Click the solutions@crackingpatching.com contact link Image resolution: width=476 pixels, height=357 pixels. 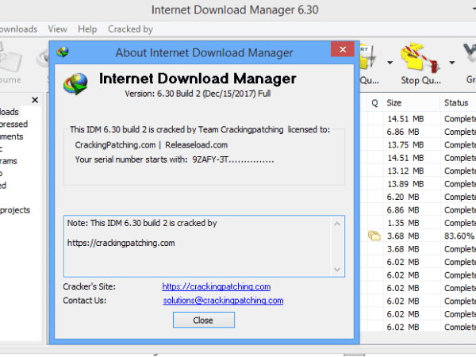tap(223, 301)
